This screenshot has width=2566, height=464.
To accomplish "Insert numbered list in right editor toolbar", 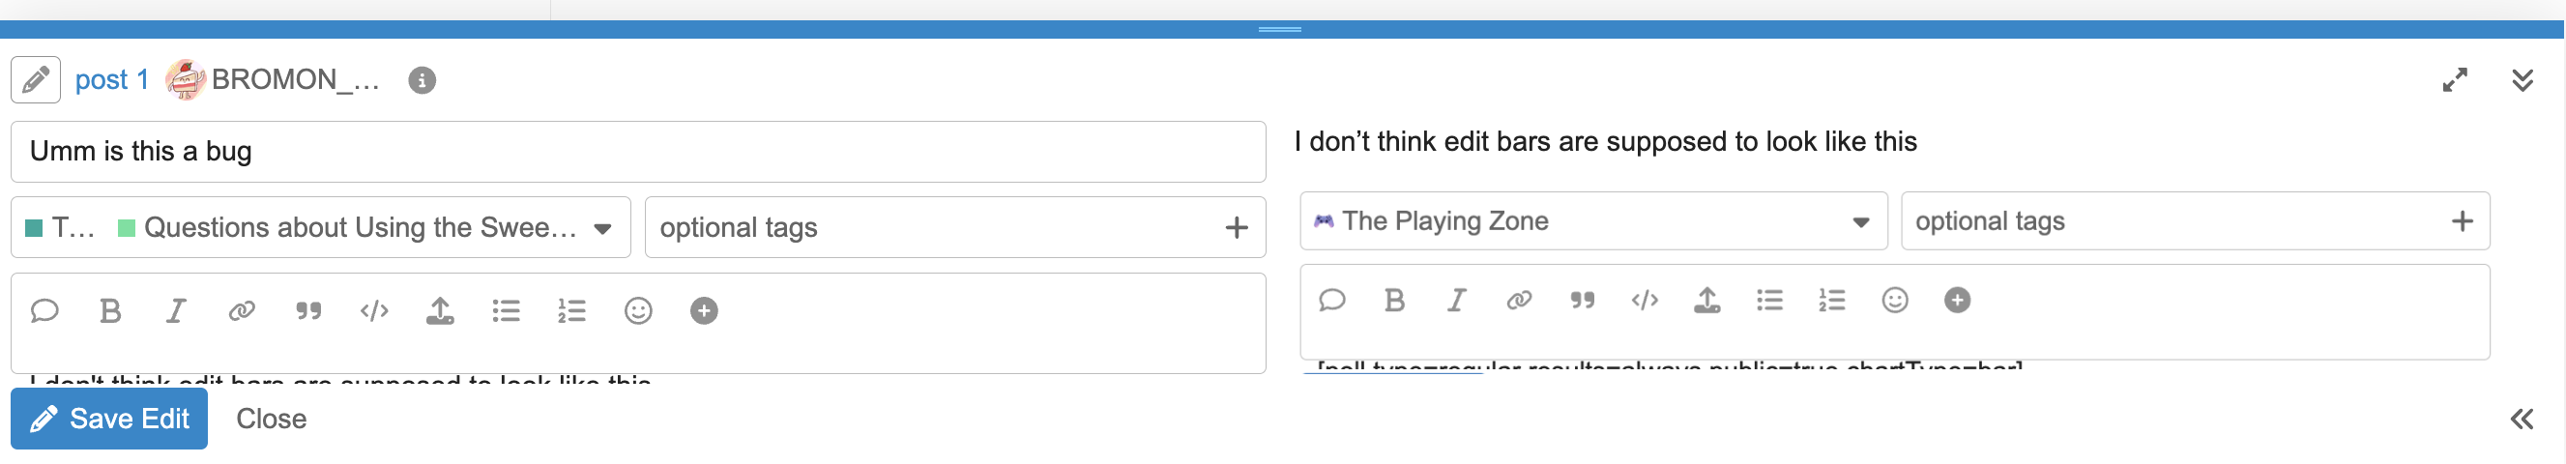I will click(x=1832, y=301).
